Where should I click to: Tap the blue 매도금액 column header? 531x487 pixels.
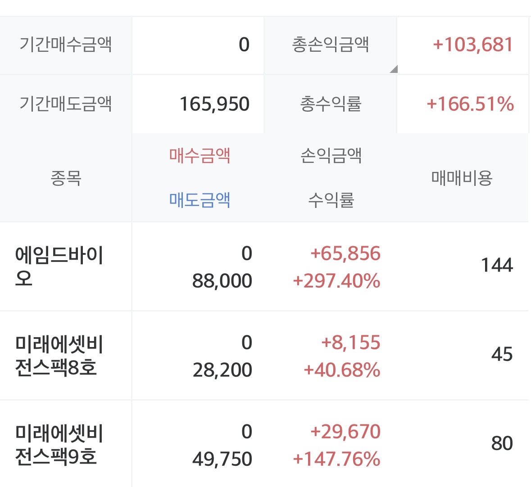click(x=200, y=199)
